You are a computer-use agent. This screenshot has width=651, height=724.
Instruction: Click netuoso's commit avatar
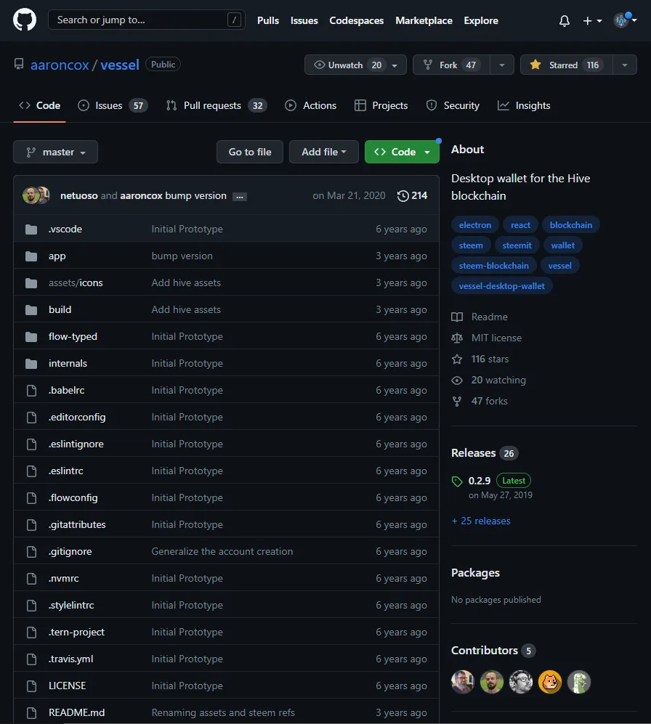pyautogui.click(x=31, y=195)
